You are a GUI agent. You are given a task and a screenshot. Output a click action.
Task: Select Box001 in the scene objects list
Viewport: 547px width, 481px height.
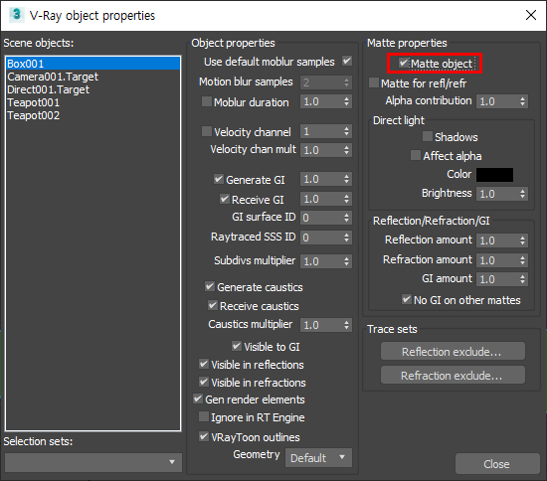click(92, 64)
